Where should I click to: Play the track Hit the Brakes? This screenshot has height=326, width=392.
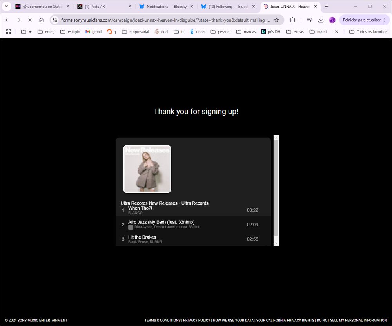pyautogui.click(x=142, y=237)
